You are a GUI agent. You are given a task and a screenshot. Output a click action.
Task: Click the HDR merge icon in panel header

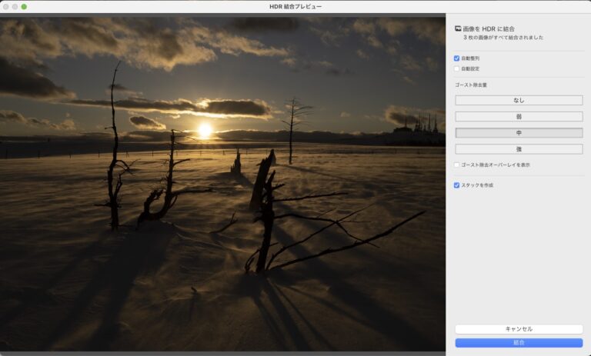coord(459,28)
